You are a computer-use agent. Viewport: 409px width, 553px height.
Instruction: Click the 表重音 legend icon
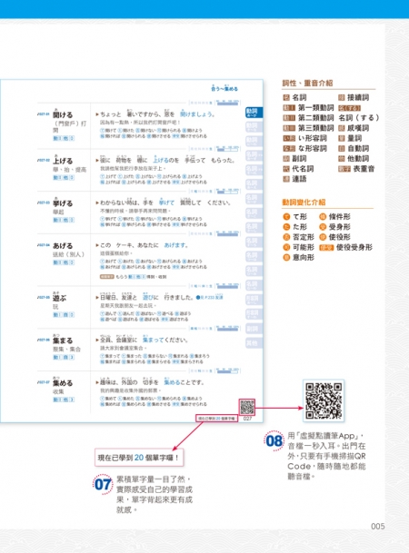coord(344,169)
